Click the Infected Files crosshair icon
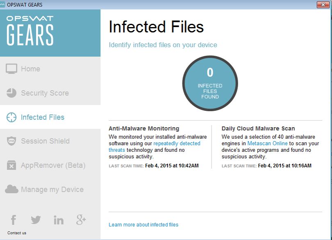The image size is (332, 240). tap(11, 117)
